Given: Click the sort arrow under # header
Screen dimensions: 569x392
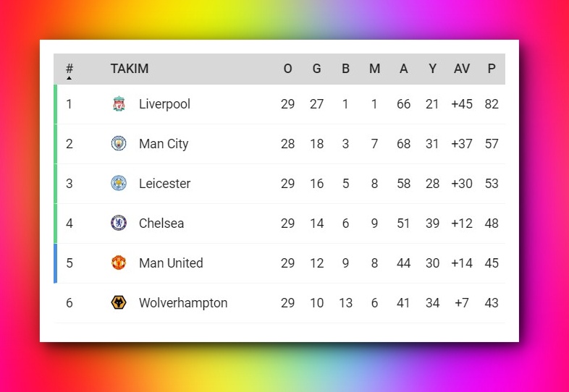Looking at the screenshot, I should (x=69, y=77).
